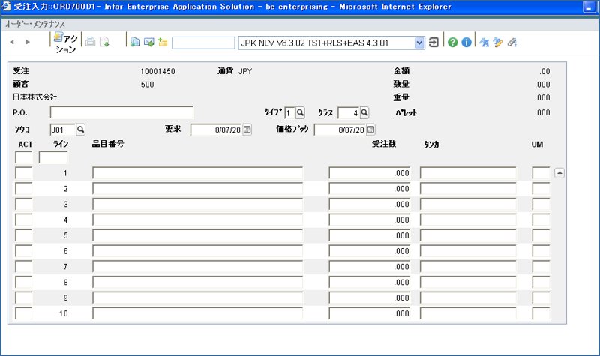Click the scroll up arrow beside line 1
Viewport: 600px width, 356px height.
(x=559, y=173)
